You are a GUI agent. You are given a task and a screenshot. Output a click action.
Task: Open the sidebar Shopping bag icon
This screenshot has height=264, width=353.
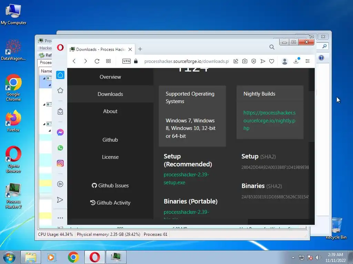[x=60, y=111]
